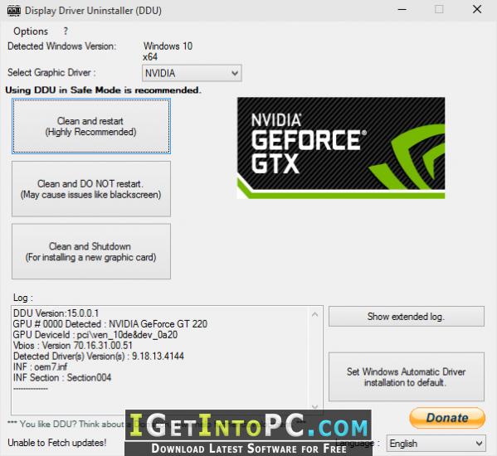
Task: Click 'GPU # 0000 Detected : NVIDIA GeForce GT 220' line
Action: 110,324
